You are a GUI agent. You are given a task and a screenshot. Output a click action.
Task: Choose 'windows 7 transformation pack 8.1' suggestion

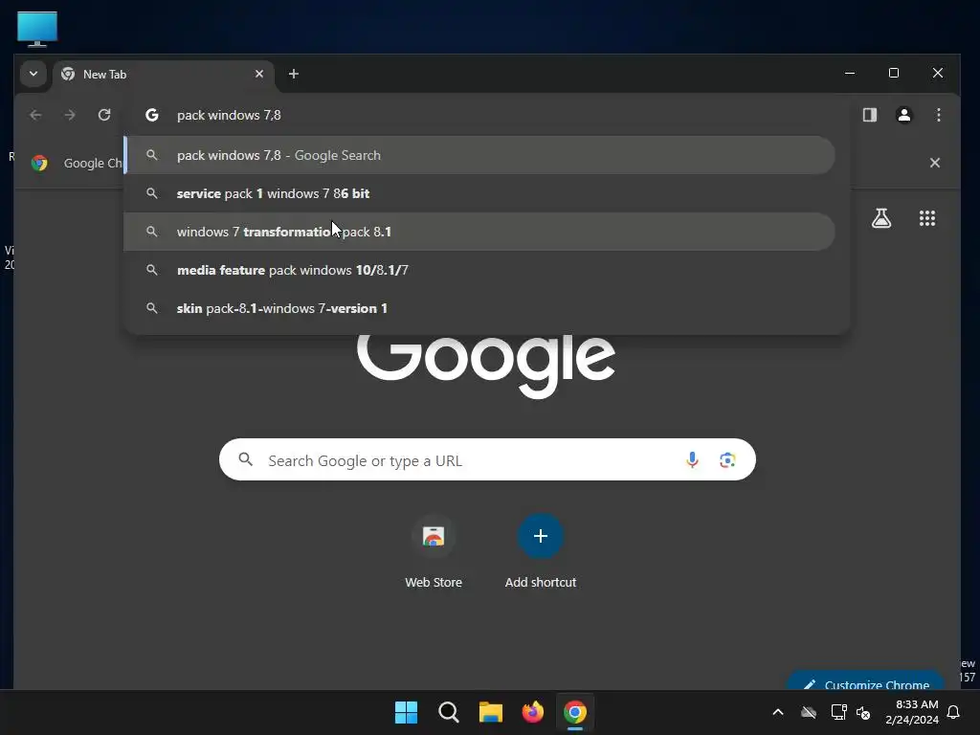click(x=479, y=232)
